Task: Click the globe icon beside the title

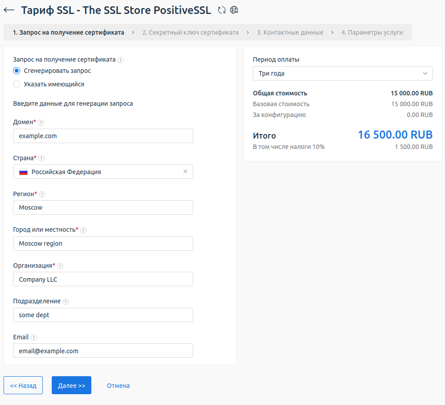Action: (x=234, y=10)
